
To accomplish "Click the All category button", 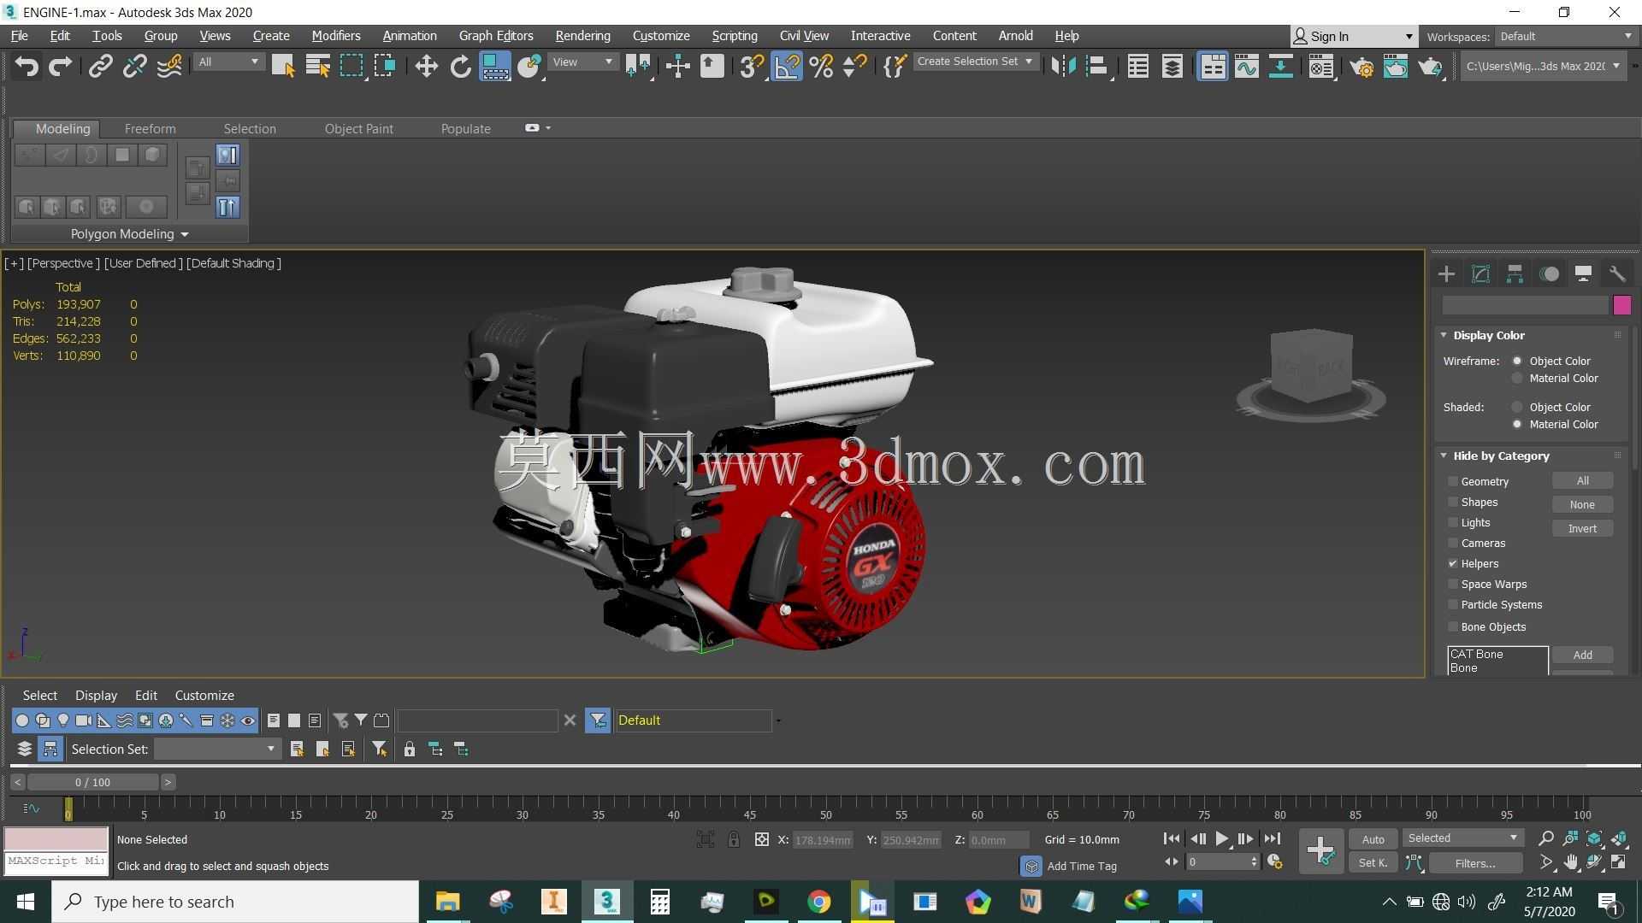I will (x=1582, y=481).
